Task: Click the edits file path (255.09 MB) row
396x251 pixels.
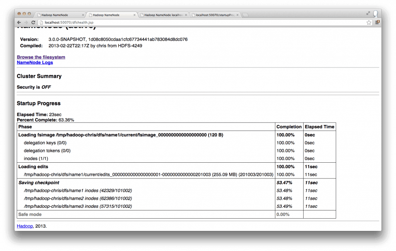Action: 148,175
